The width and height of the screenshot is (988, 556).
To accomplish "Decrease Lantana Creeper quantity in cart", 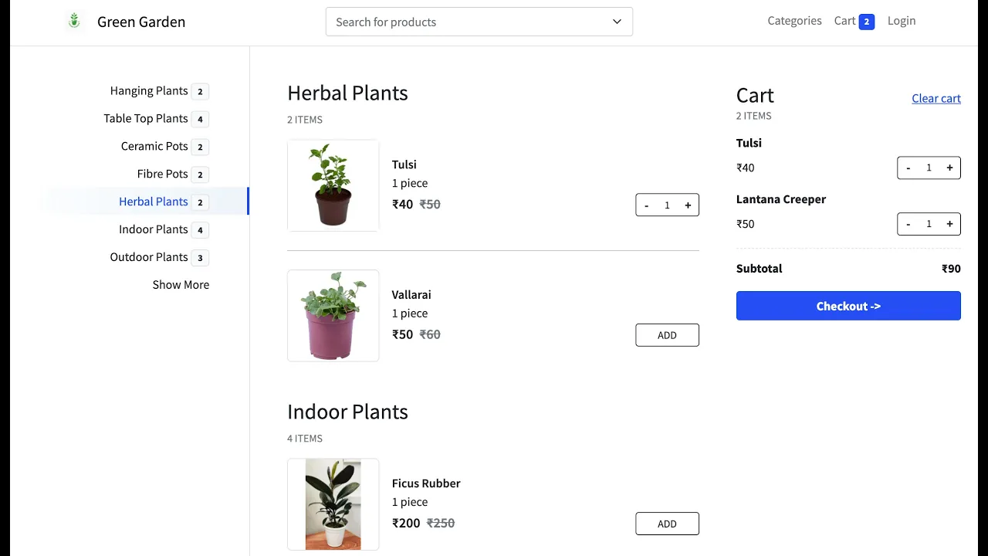I will pyautogui.click(x=908, y=224).
